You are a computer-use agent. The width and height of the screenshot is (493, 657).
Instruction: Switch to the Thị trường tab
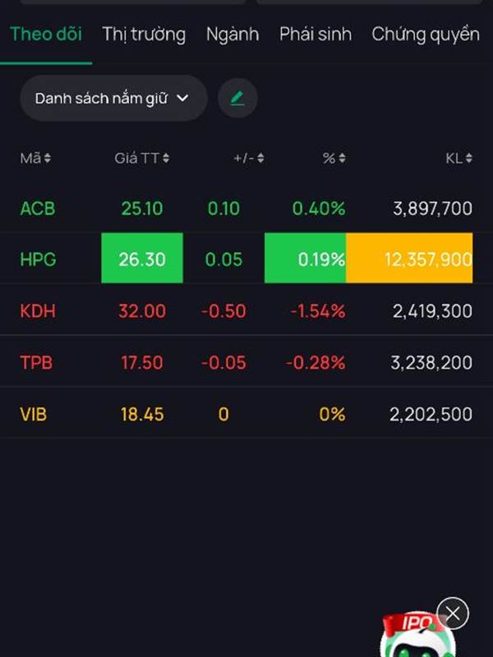144,34
